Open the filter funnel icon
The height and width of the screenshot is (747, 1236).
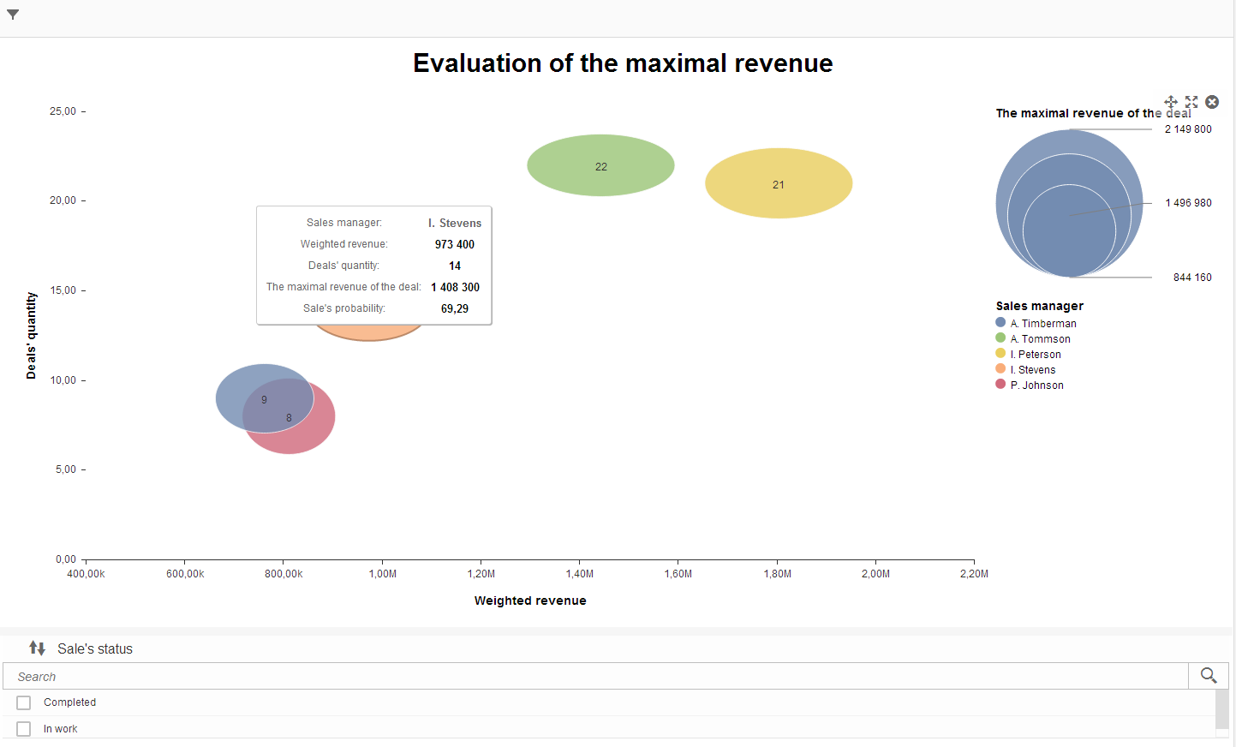tap(13, 15)
